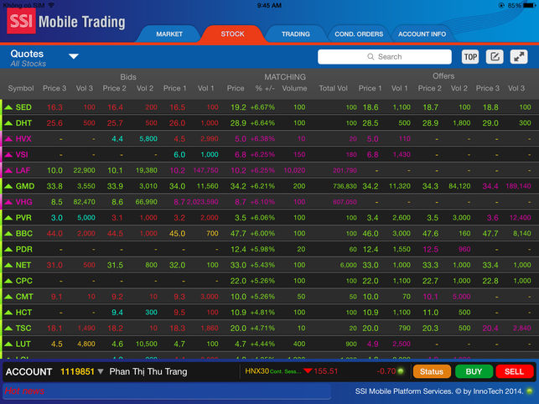Go to the COND. ORDERS tab
Screen dimensions: 539x404
358,34
